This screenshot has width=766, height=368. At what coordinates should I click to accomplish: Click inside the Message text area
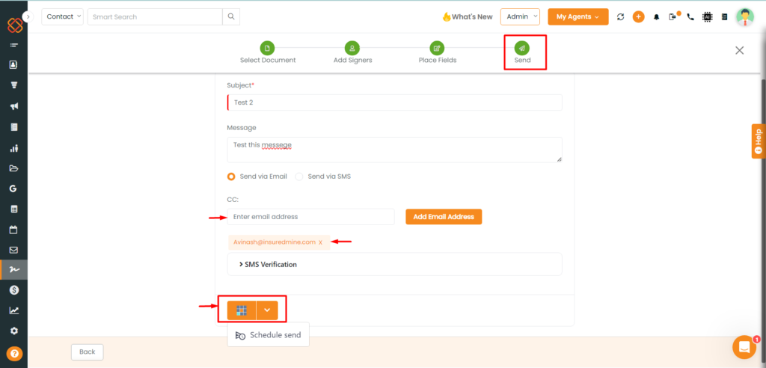pos(395,150)
